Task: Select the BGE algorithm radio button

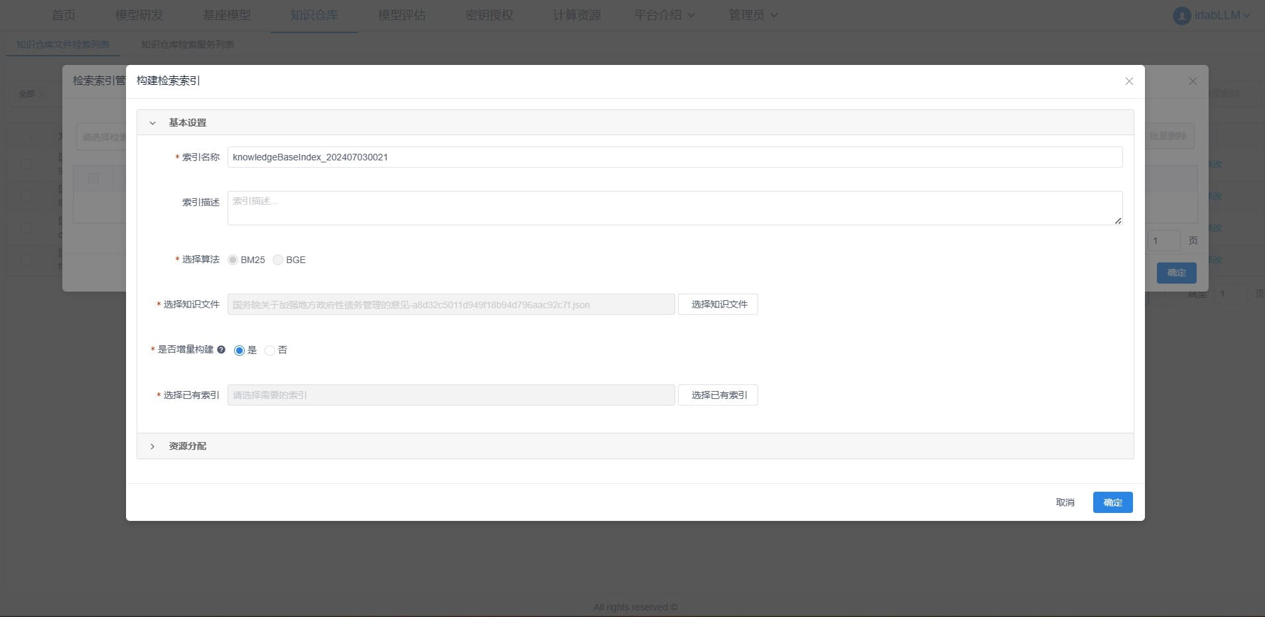Action: 278,260
